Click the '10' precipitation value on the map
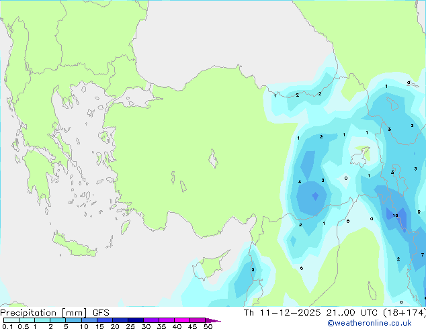The width and height of the screenshot is (426, 329). (x=395, y=216)
